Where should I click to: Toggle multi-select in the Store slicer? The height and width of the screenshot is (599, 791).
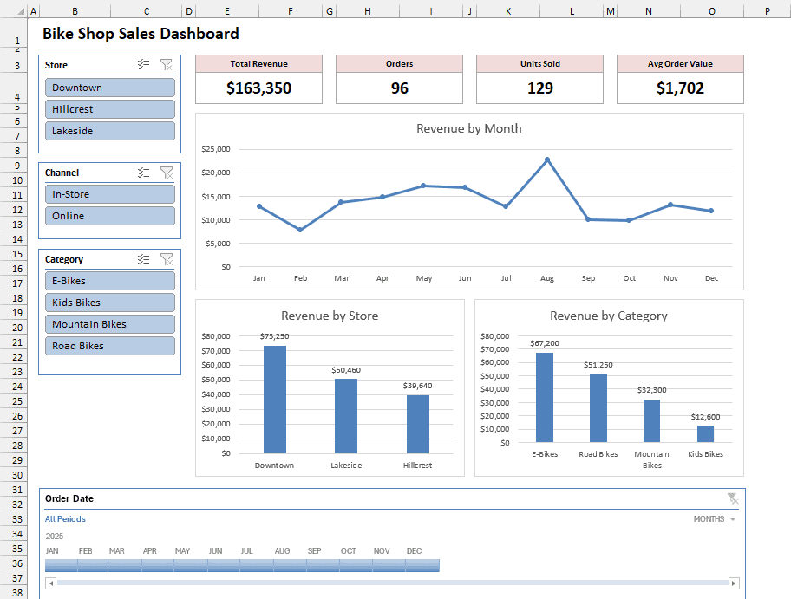144,64
